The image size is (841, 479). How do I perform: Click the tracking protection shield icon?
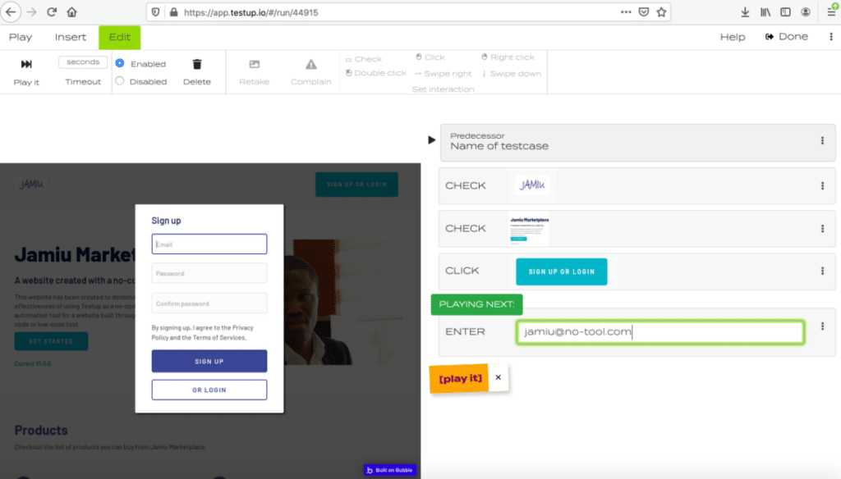(x=155, y=12)
